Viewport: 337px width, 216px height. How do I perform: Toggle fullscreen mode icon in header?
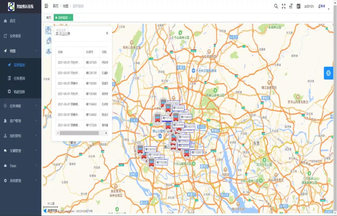coord(283,6)
